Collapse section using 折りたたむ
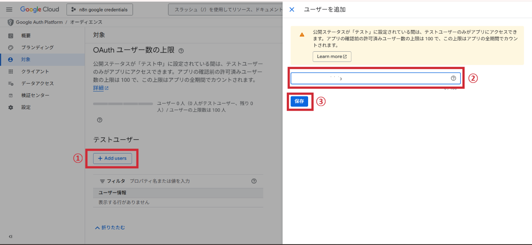 pyautogui.click(x=110, y=228)
